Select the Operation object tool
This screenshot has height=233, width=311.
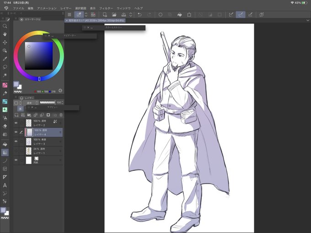[x=5, y=51]
